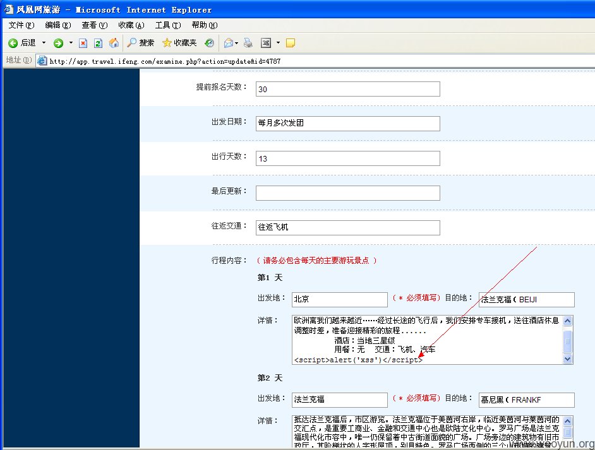
Task: Open the Mail button dropdown arrow
Action: 237,43
